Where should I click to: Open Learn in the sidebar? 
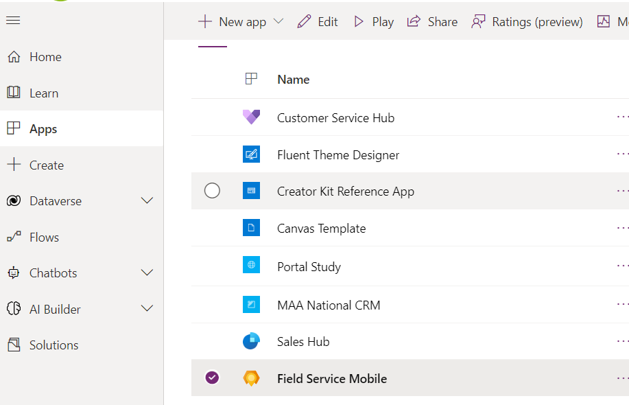[x=82, y=93]
